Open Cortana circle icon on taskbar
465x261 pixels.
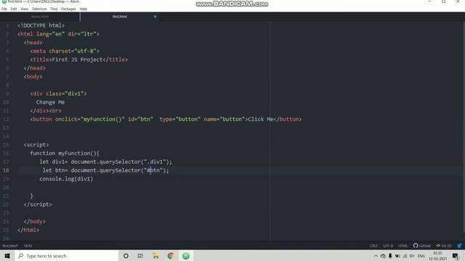click(126, 256)
